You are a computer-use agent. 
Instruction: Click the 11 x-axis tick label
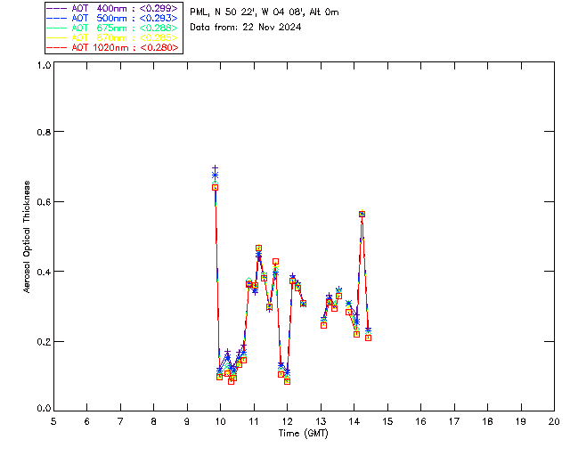[x=254, y=421]
